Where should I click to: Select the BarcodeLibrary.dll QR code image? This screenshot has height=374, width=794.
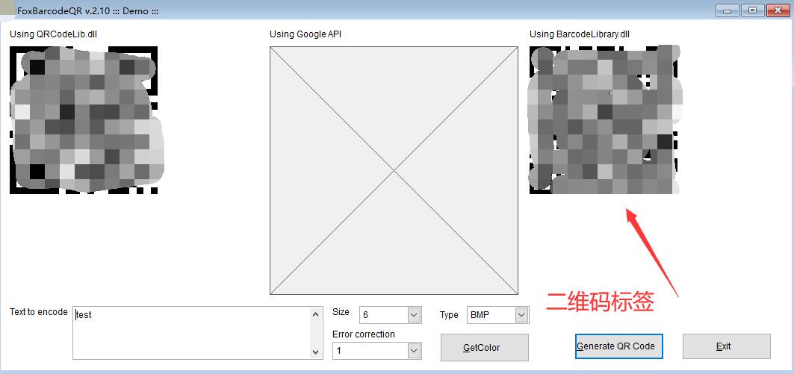pyautogui.click(x=604, y=119)
